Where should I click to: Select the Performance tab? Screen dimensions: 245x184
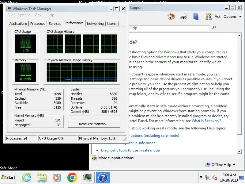point(74,23)
